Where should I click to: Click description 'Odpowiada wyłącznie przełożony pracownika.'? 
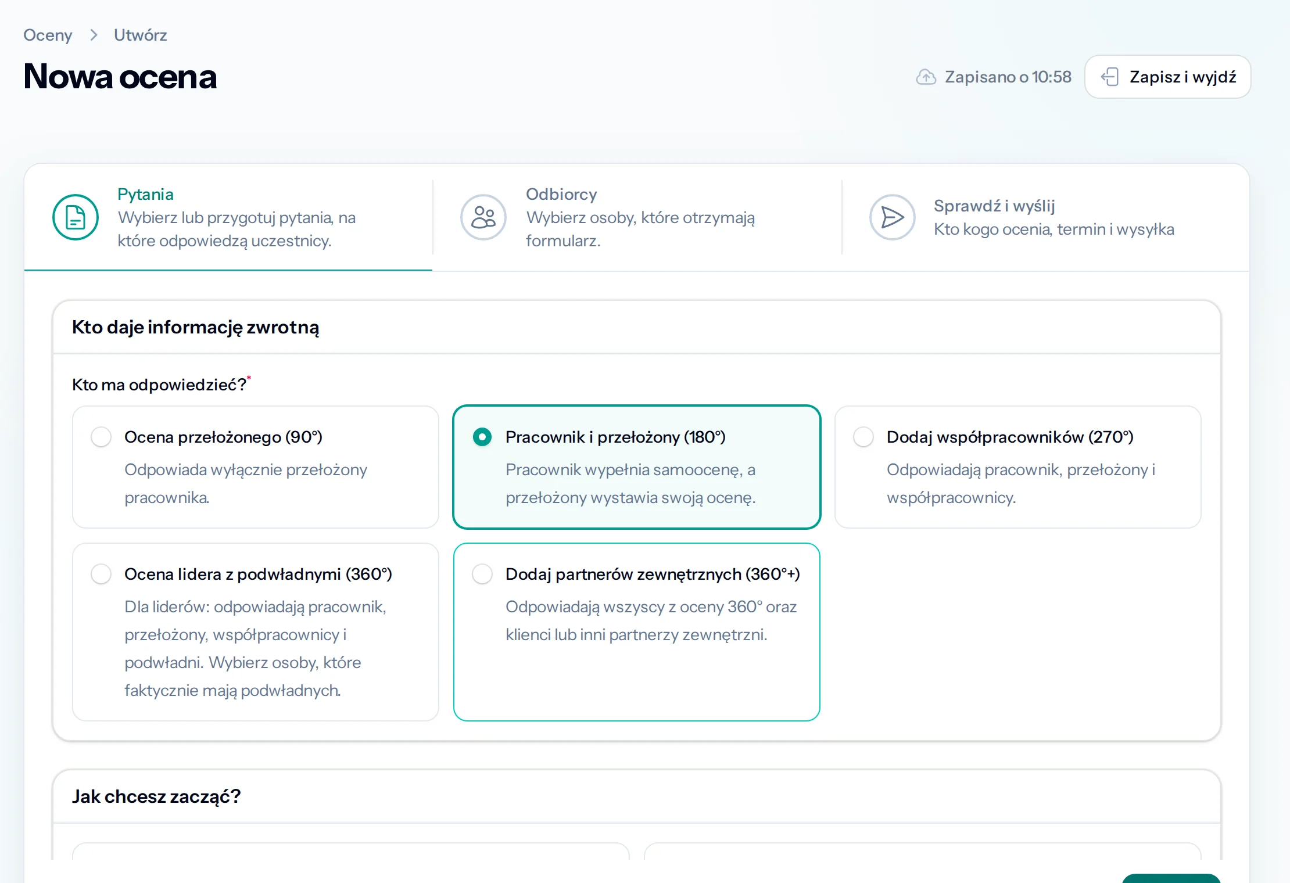tap(246, 483)
